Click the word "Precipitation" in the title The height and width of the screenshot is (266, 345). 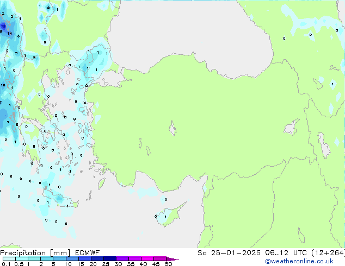[23, 253]
